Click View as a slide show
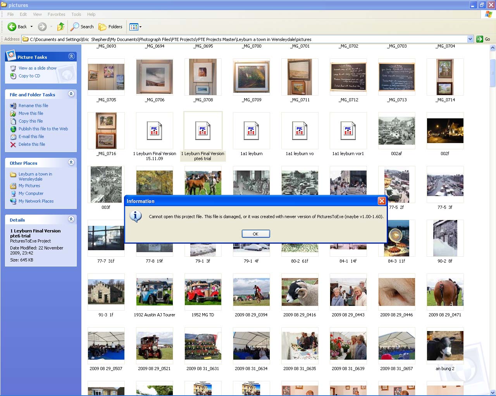Screen dimensions: 496x396 click(37, 68)
